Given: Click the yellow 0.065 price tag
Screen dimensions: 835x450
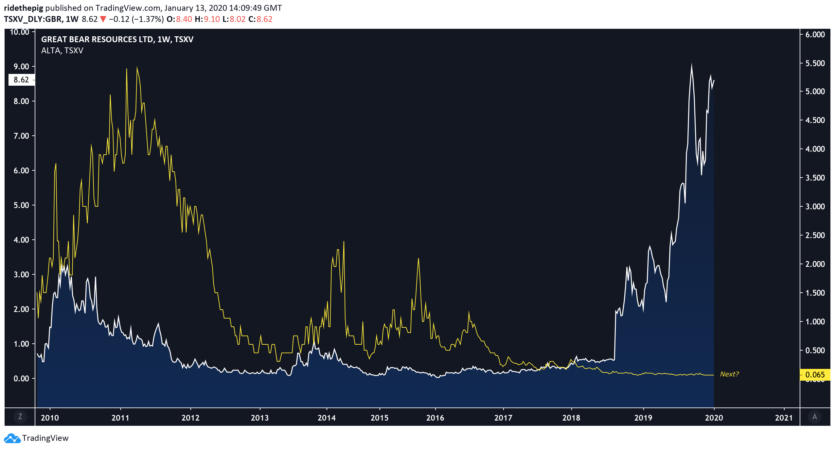Looking at the screenshot, I should [815, 374].
